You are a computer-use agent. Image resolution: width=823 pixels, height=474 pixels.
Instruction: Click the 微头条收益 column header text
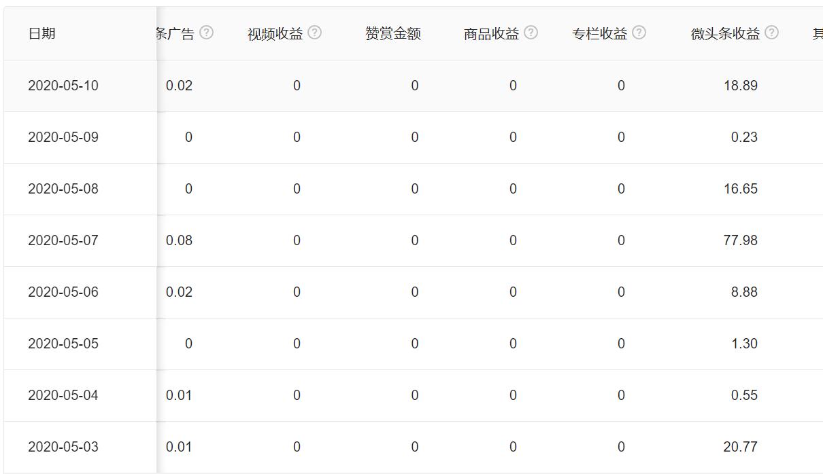(725, 33)
